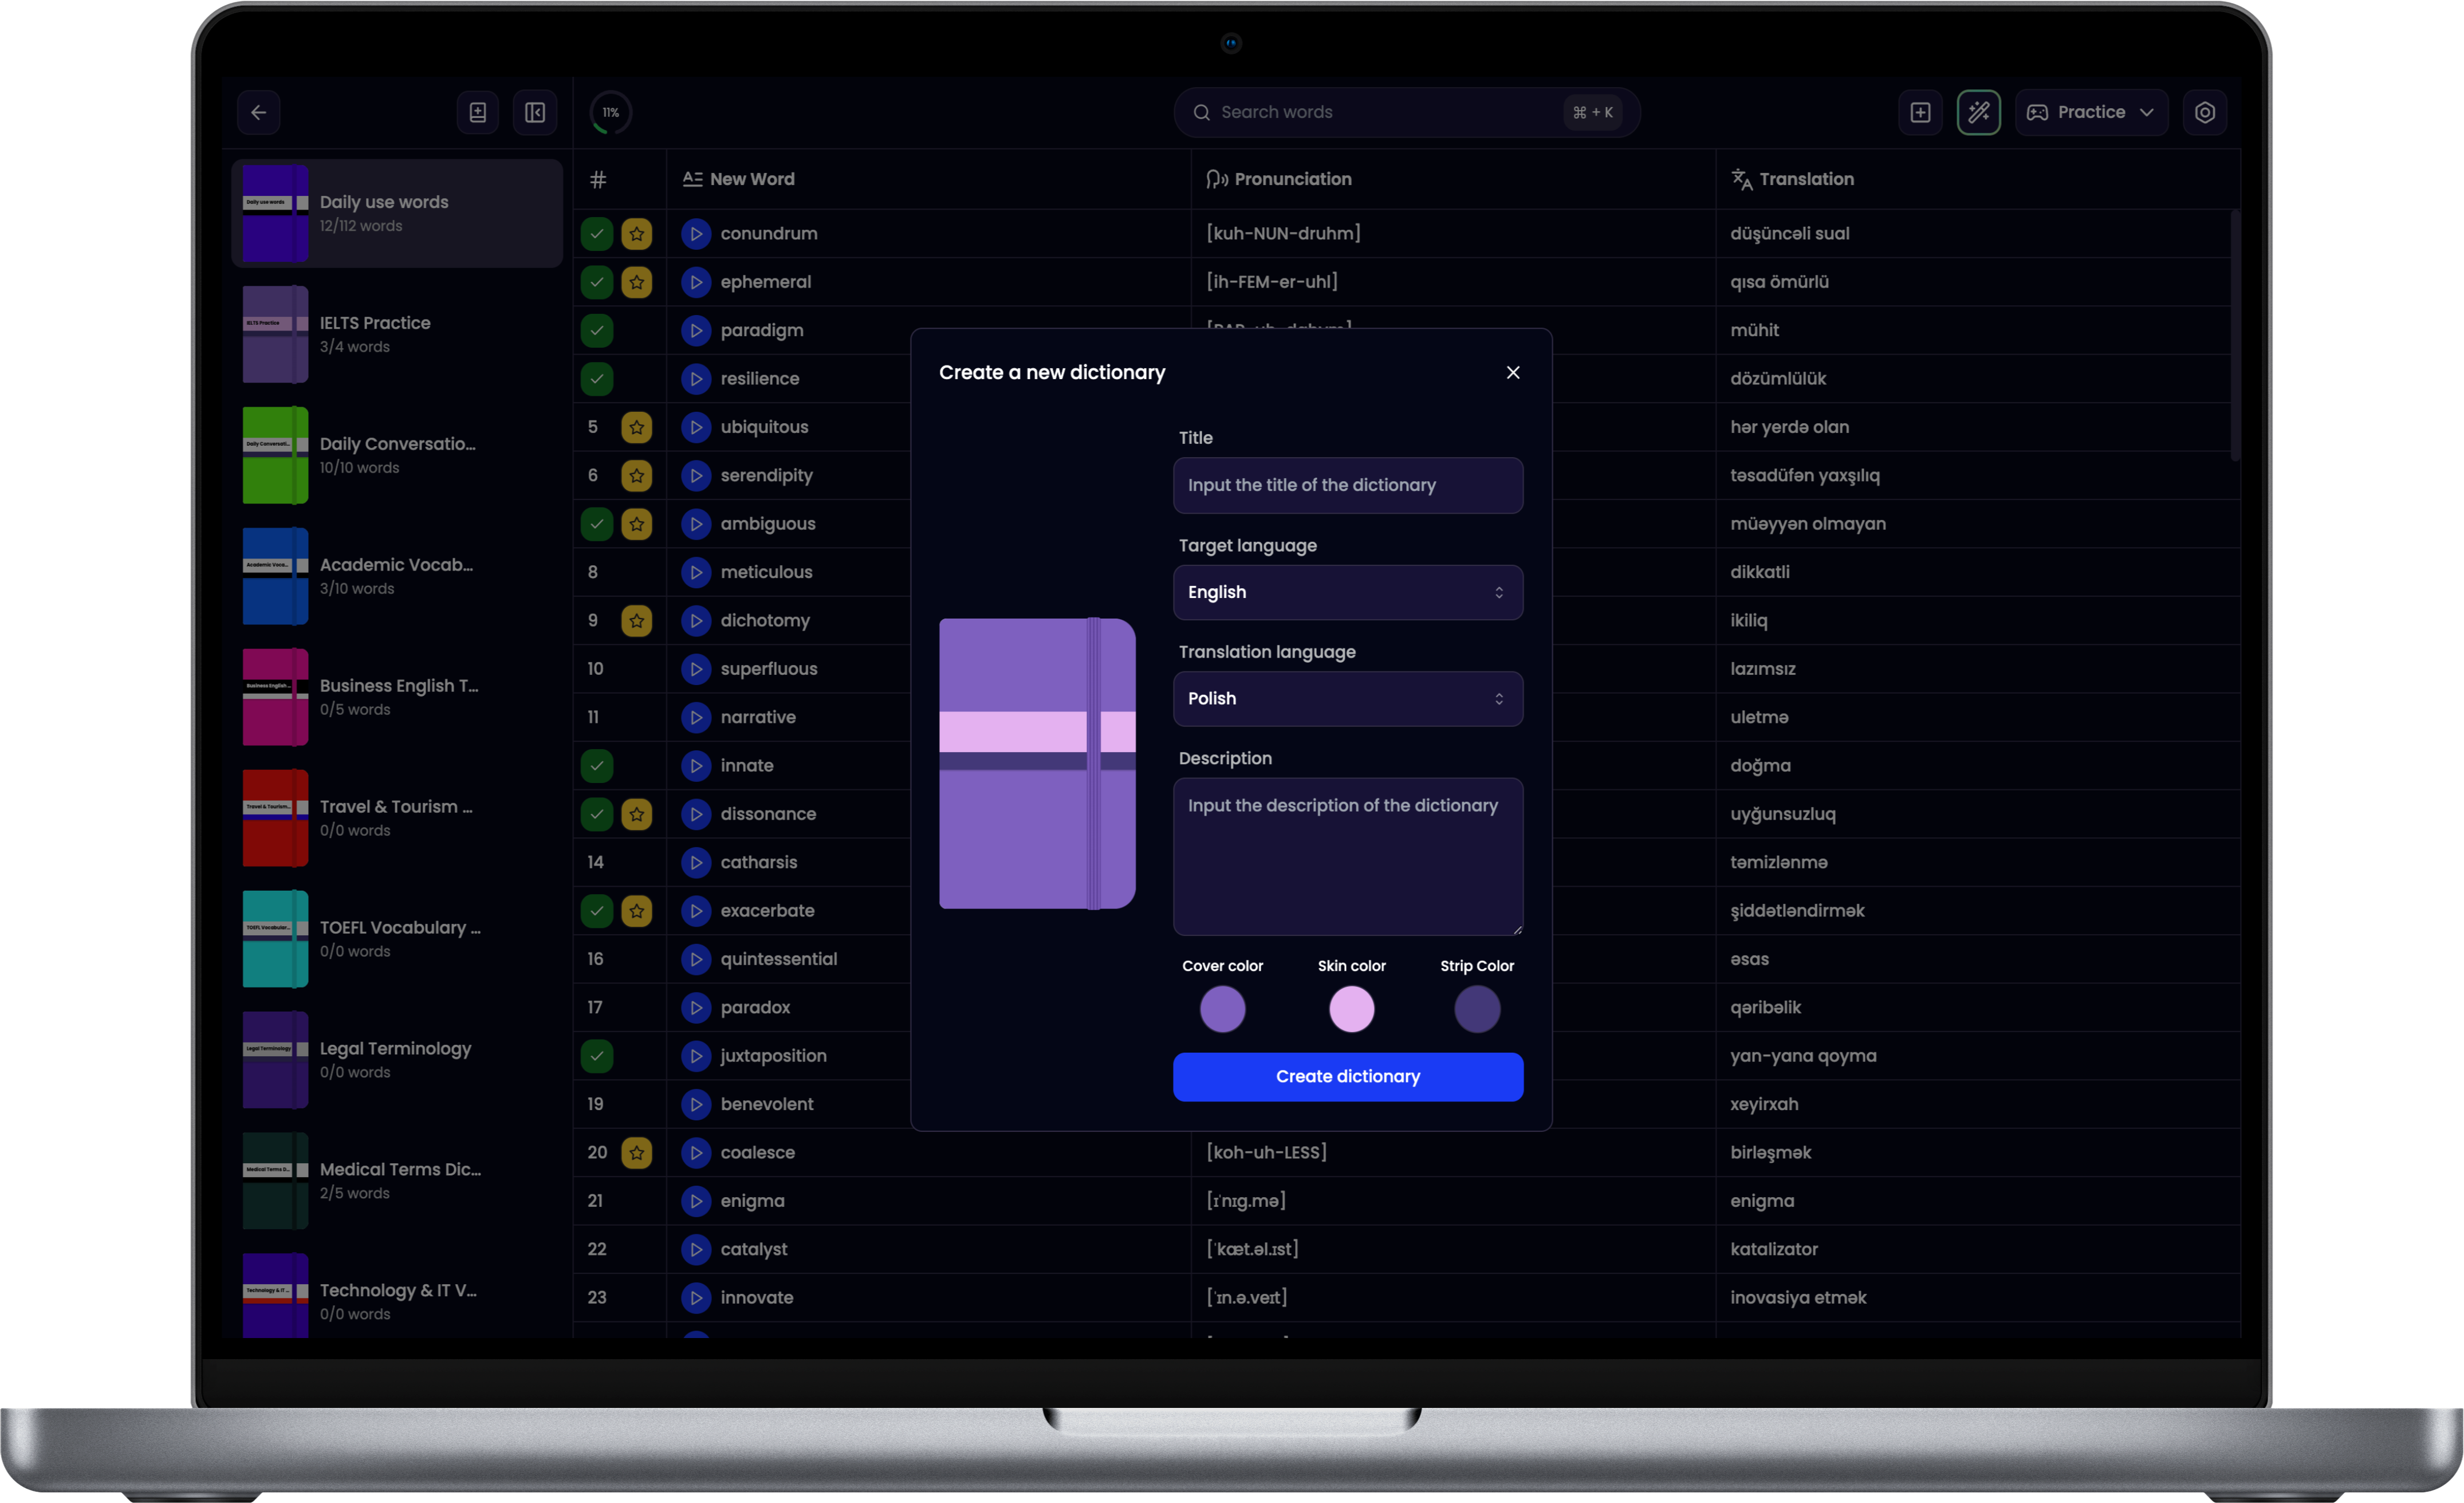Image resolution: width=2464 pixels, height=1503 pixels.
Task: Open the Translation language Polish dropdown
Action: tap(1347, 698)
